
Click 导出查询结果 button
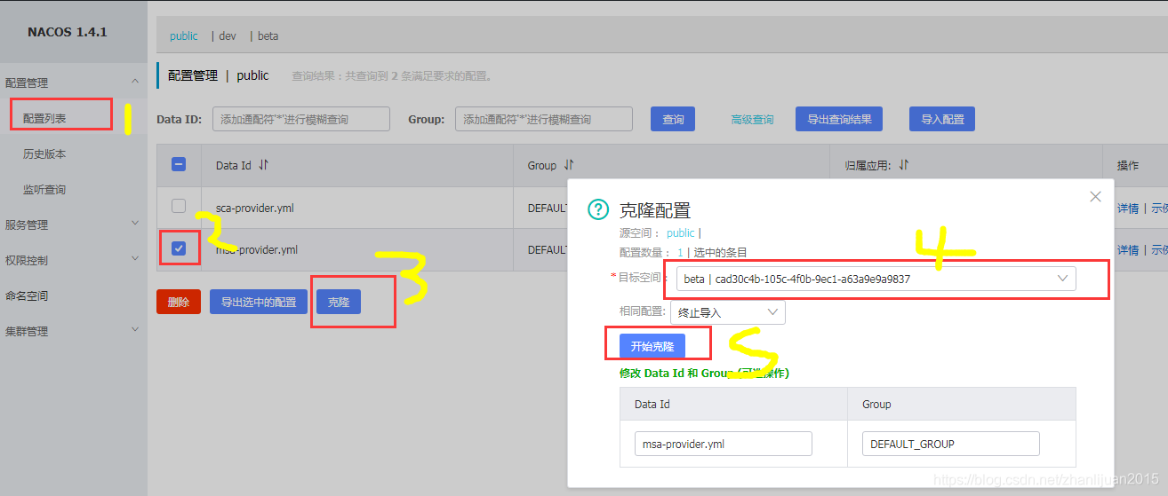(839, 119)
